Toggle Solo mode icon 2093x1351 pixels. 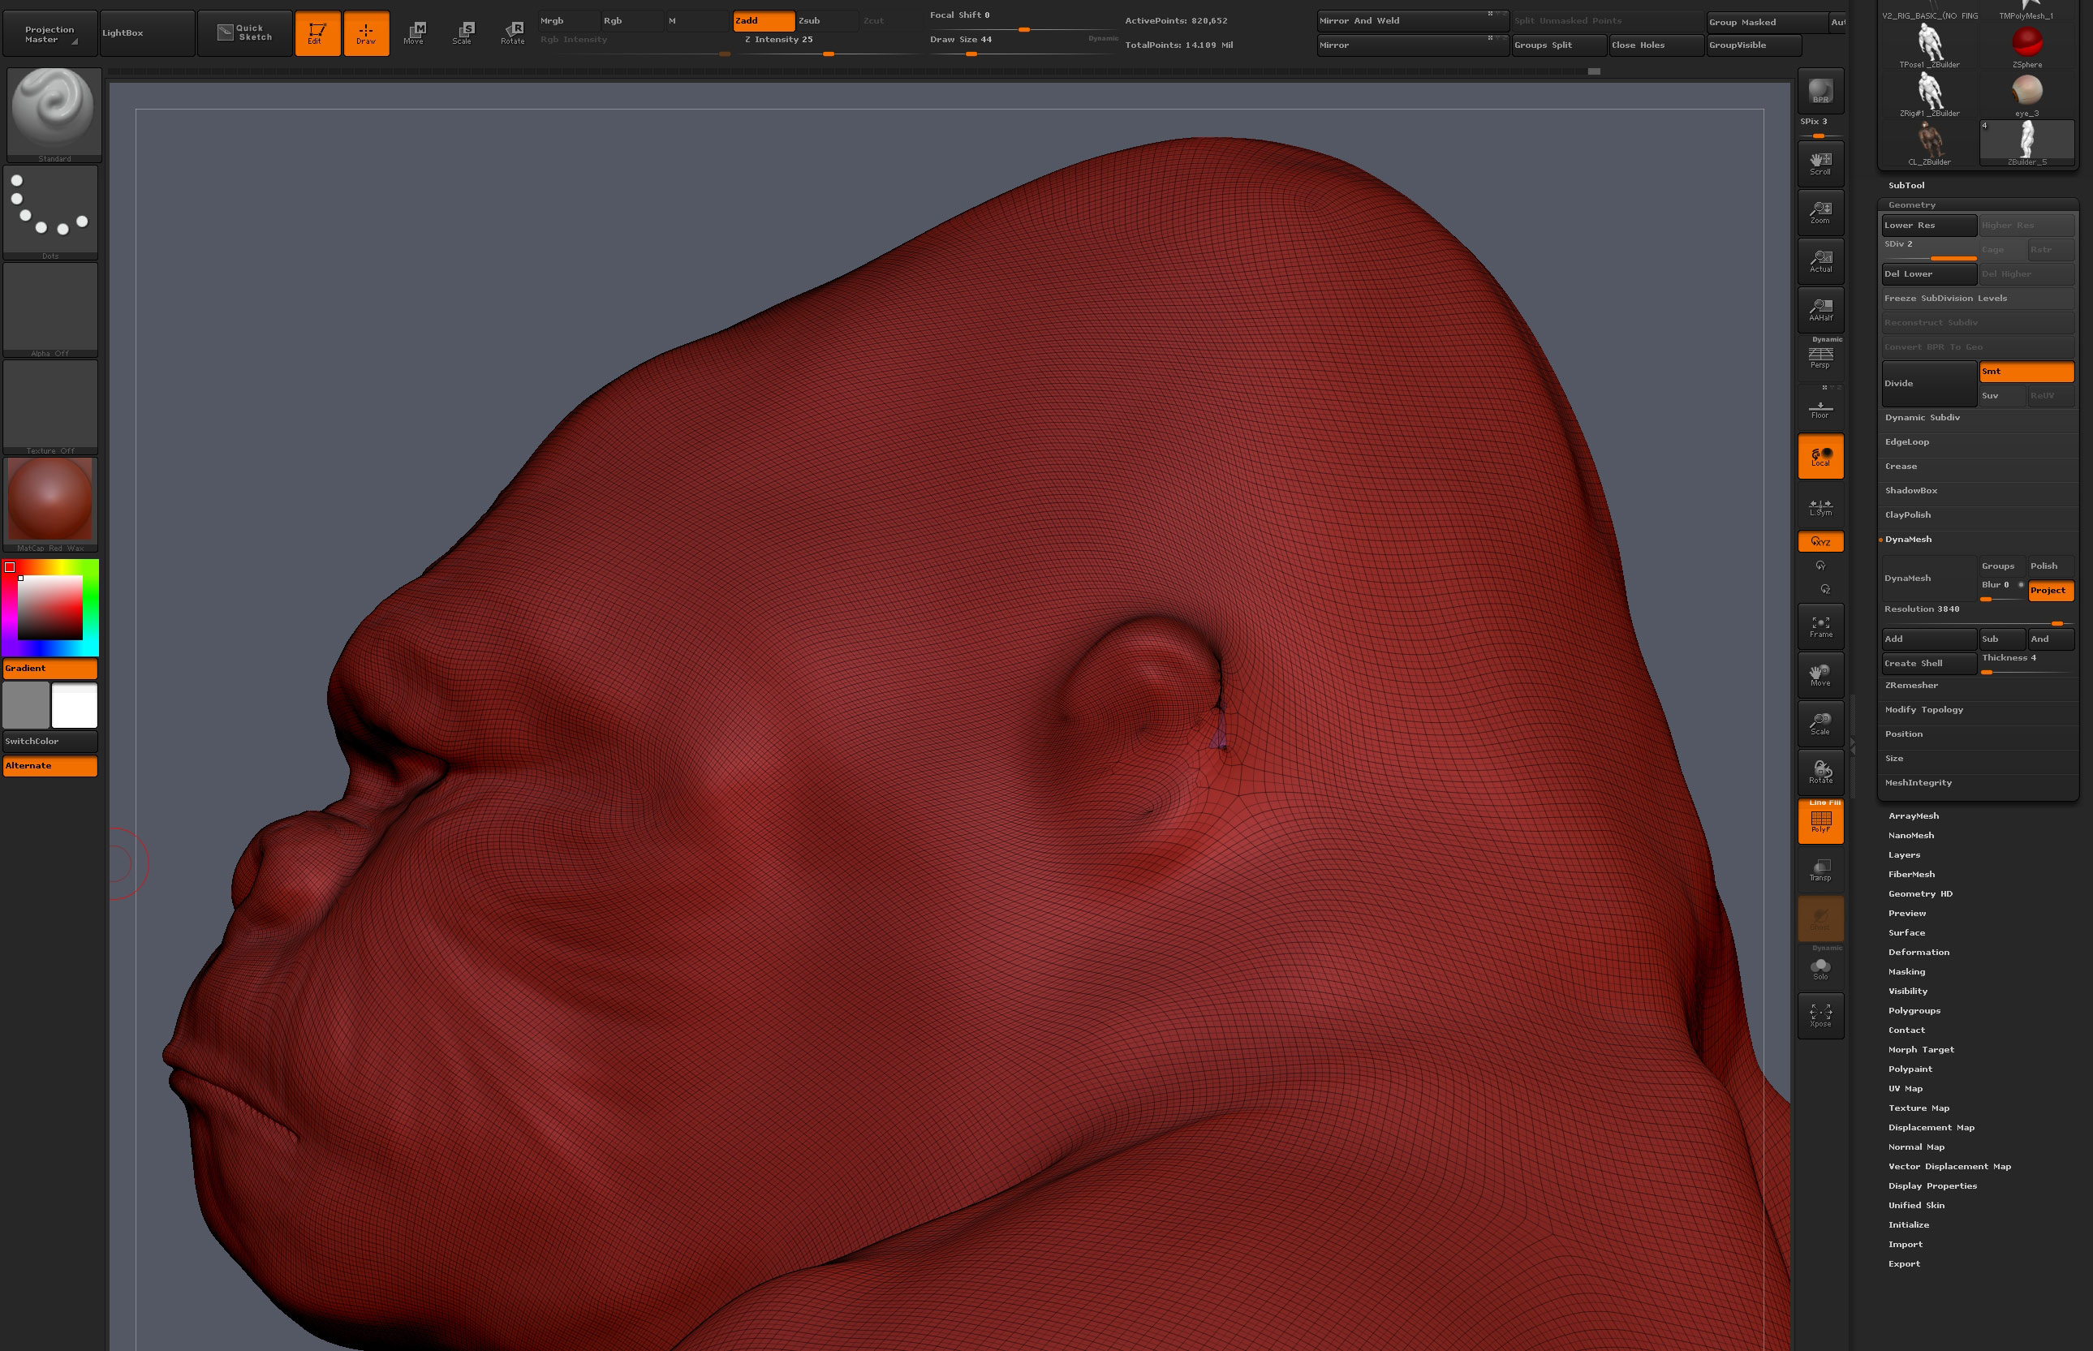click(1820, 969)
